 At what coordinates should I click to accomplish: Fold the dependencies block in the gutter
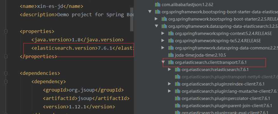(x=6, y=73)
